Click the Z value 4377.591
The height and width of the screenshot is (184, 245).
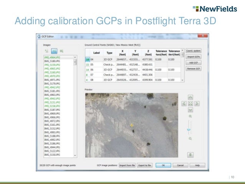(148, 60)
